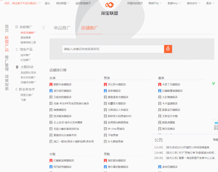Viewport: 218px width, 172px height.
Task: Open the online consultation widget icon
Action: [x=216, y=126]
